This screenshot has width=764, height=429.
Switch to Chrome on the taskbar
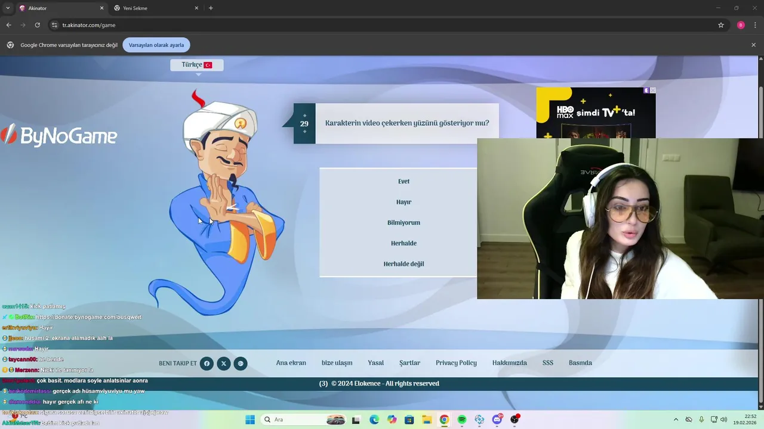point(444,419)
